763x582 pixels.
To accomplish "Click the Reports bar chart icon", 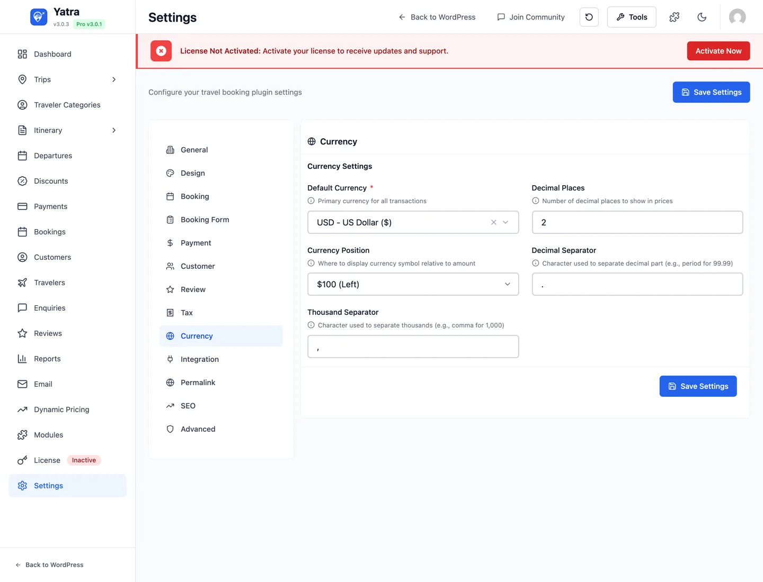I will point(22,359).
